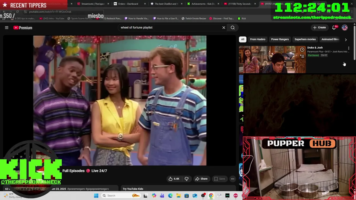Select the Animated films chip
The height and width of the screenshot is (200, 356).
click(330, 39)
